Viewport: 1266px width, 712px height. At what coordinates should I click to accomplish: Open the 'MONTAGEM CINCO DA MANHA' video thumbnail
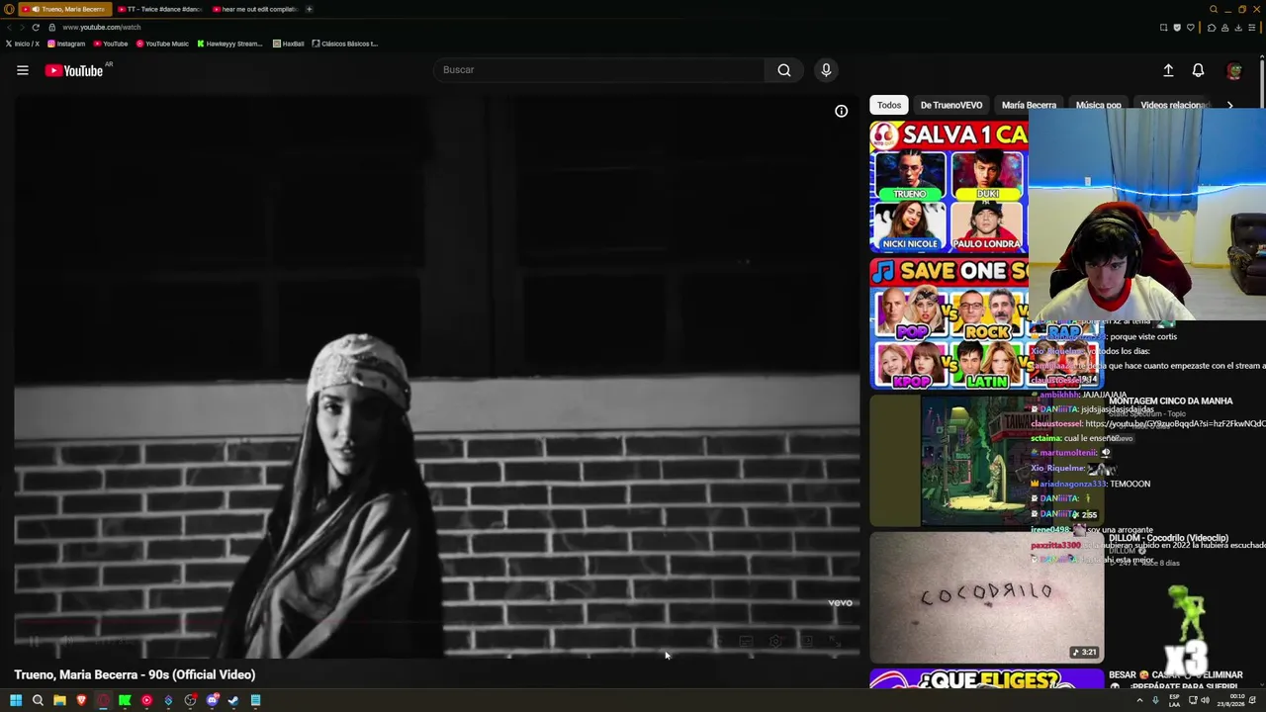coord(987,461)
